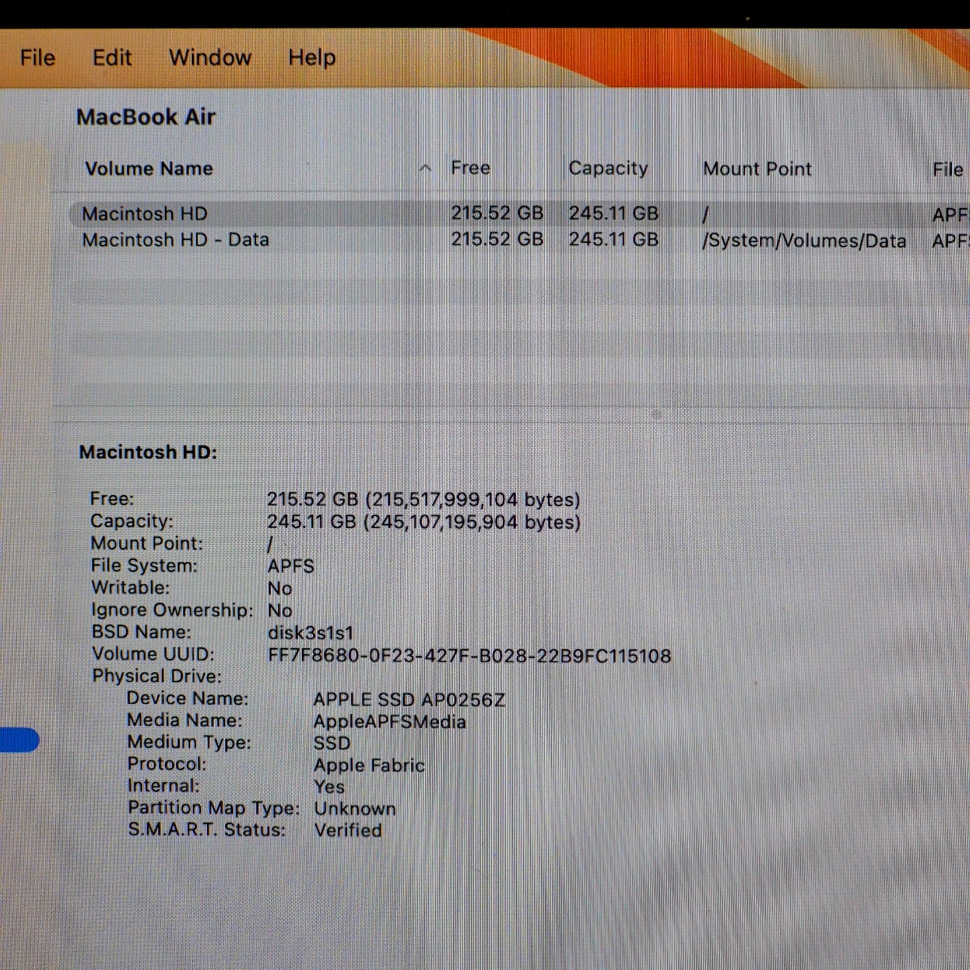970x970 pixels.
Task: Click the sort arrow in Volume Name column
Action: pos(425,168)
